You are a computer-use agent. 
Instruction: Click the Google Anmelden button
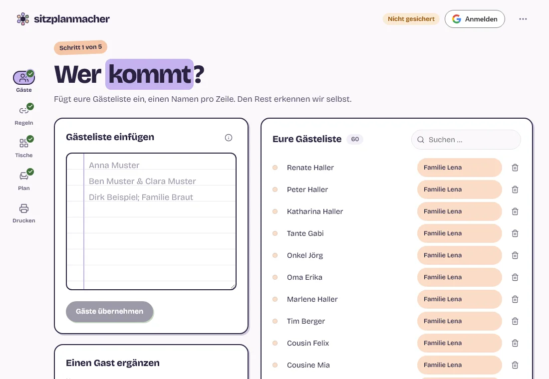click(x=475, y=19)
